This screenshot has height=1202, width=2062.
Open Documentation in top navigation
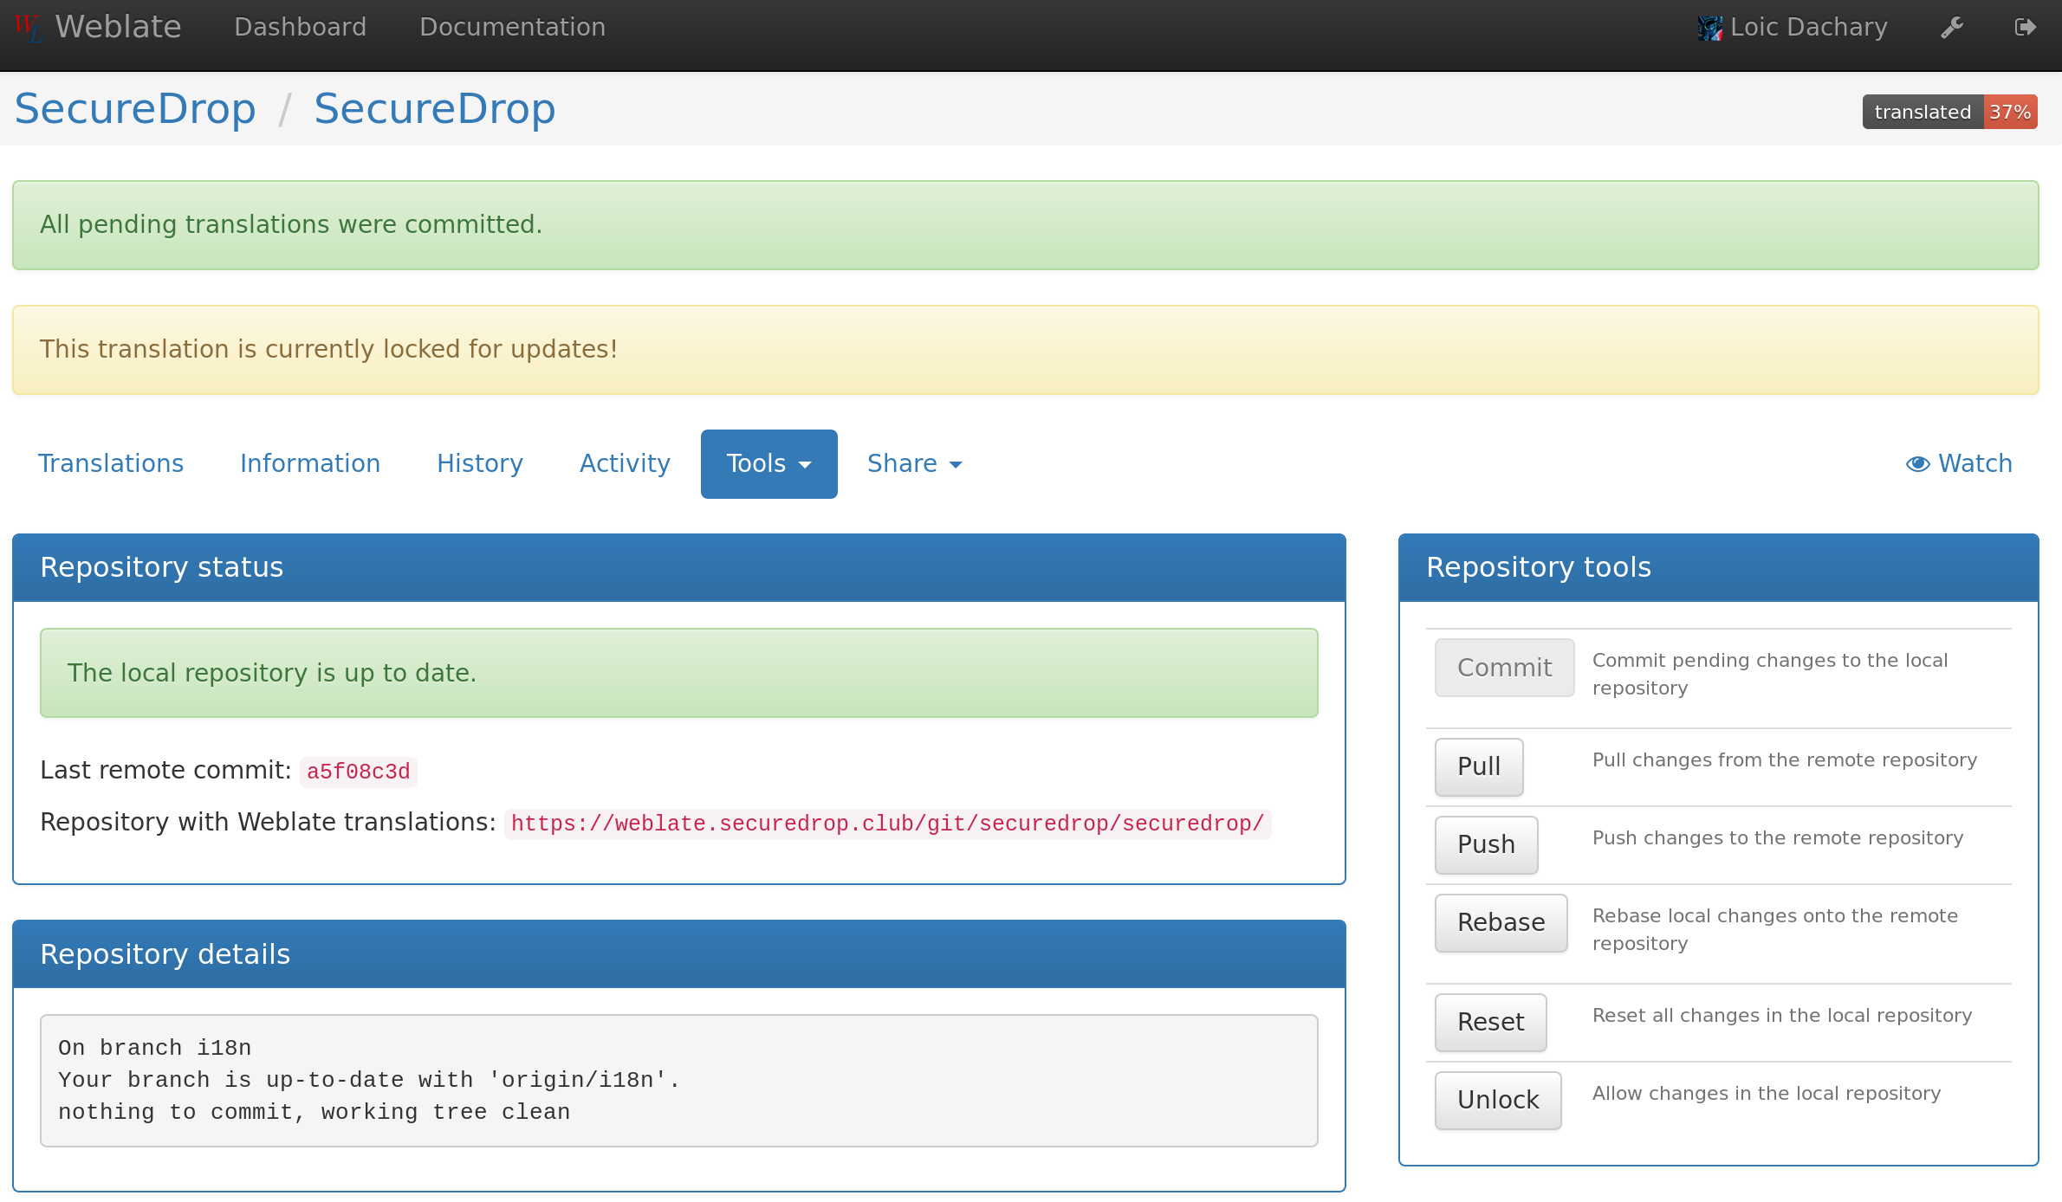512,28
